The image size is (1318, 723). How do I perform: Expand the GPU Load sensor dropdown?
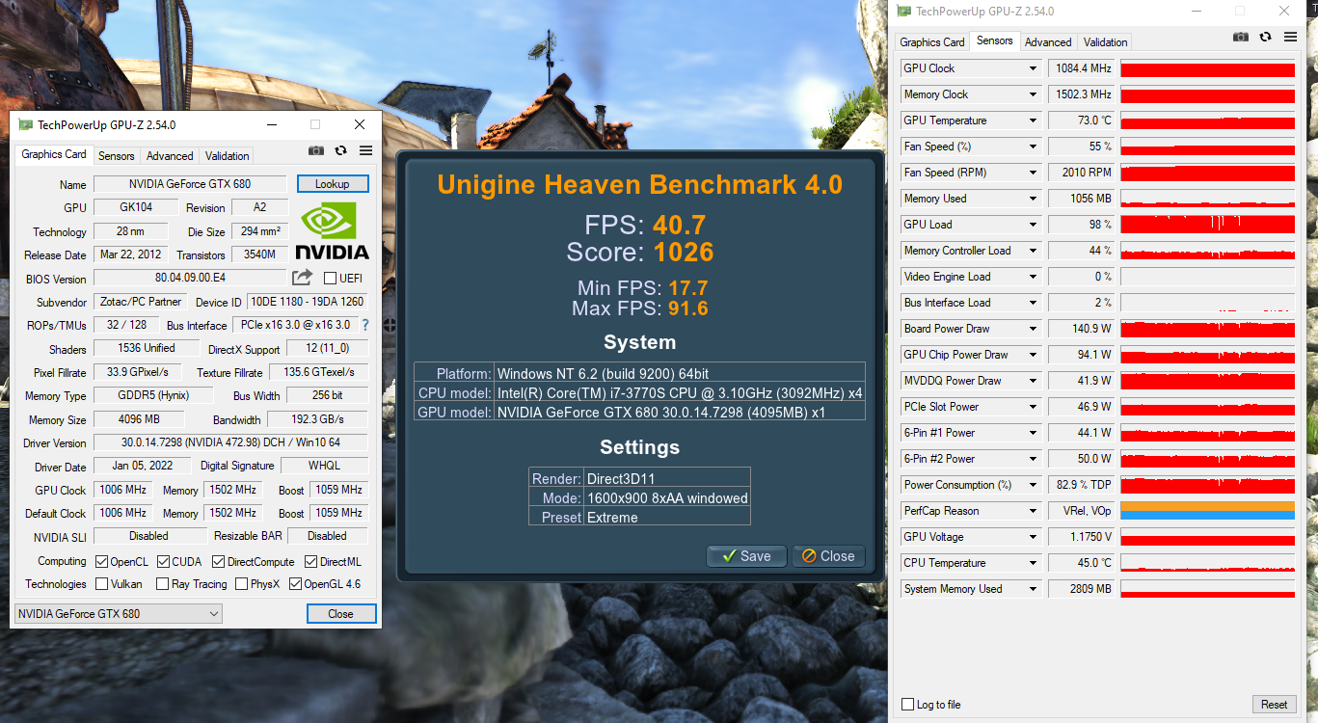pos(1034,225)
